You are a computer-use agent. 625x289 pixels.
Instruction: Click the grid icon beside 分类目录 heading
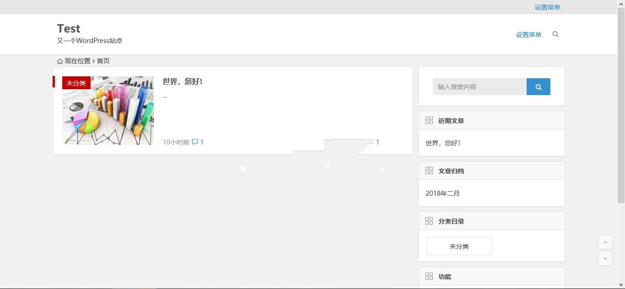[x=429, y=221]
